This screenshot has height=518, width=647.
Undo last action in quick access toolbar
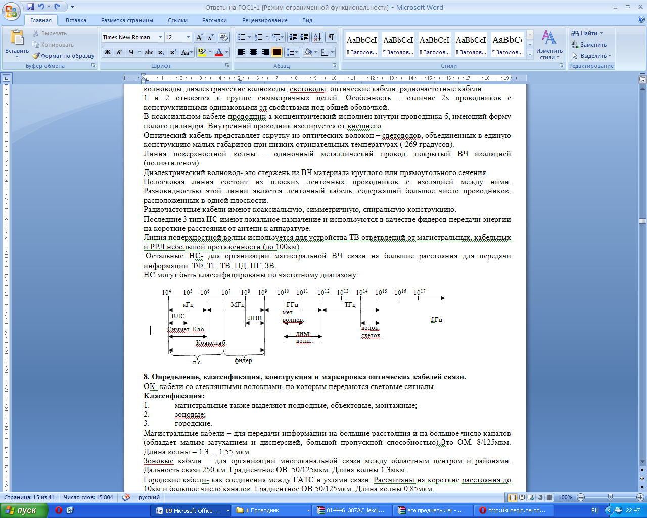coord(41,7)
